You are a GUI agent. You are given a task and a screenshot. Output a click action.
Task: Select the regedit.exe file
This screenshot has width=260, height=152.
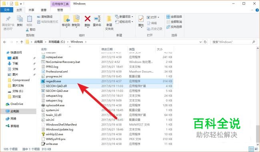(x=107, y=81)
